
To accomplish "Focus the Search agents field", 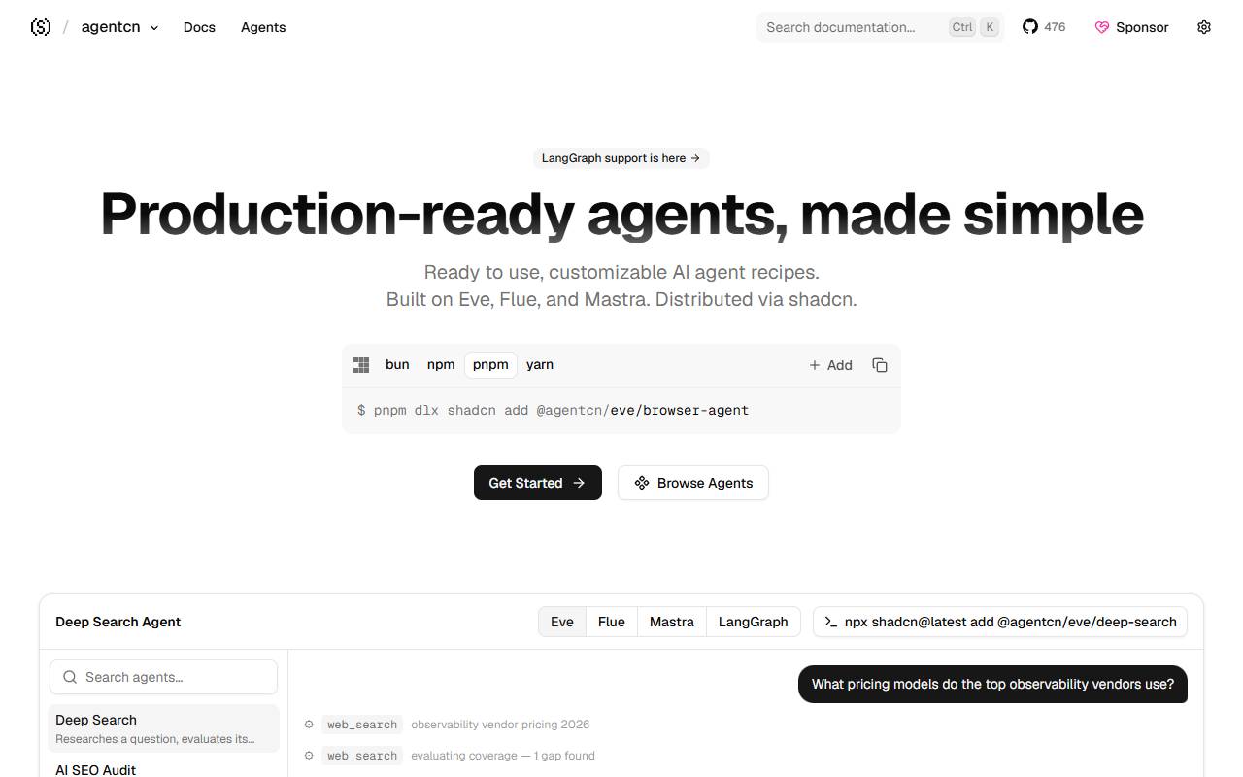I will tap(163, 677).
